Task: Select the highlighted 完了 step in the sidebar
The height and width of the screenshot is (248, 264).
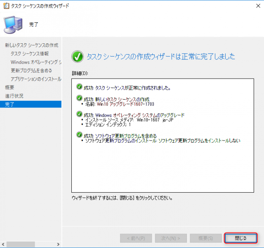Action: pos(9,105)
